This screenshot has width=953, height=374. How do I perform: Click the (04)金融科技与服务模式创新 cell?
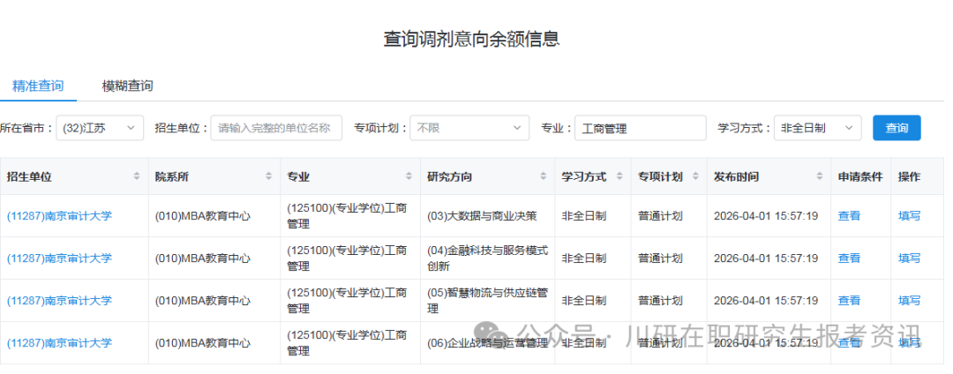coord(487,258)
